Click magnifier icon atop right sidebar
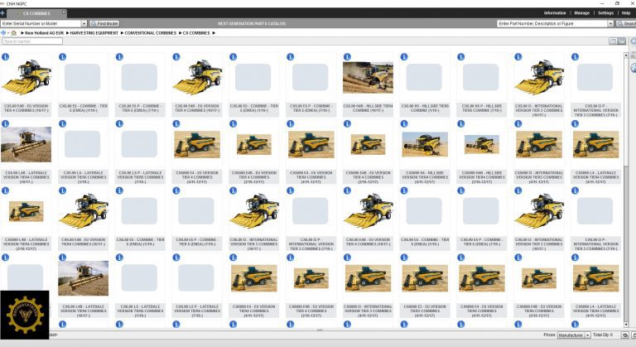Image resolution: width=636 pixels, height=347 pixels. 634,41
